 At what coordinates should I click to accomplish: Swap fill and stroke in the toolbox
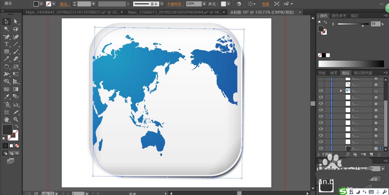pos(17,126)
